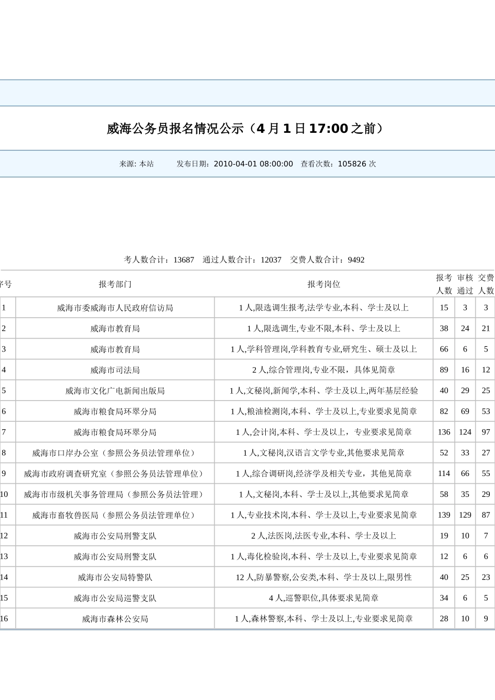
Task: Select the 威海市教育局 cell in row 2
Action: [x=115, y=329]
